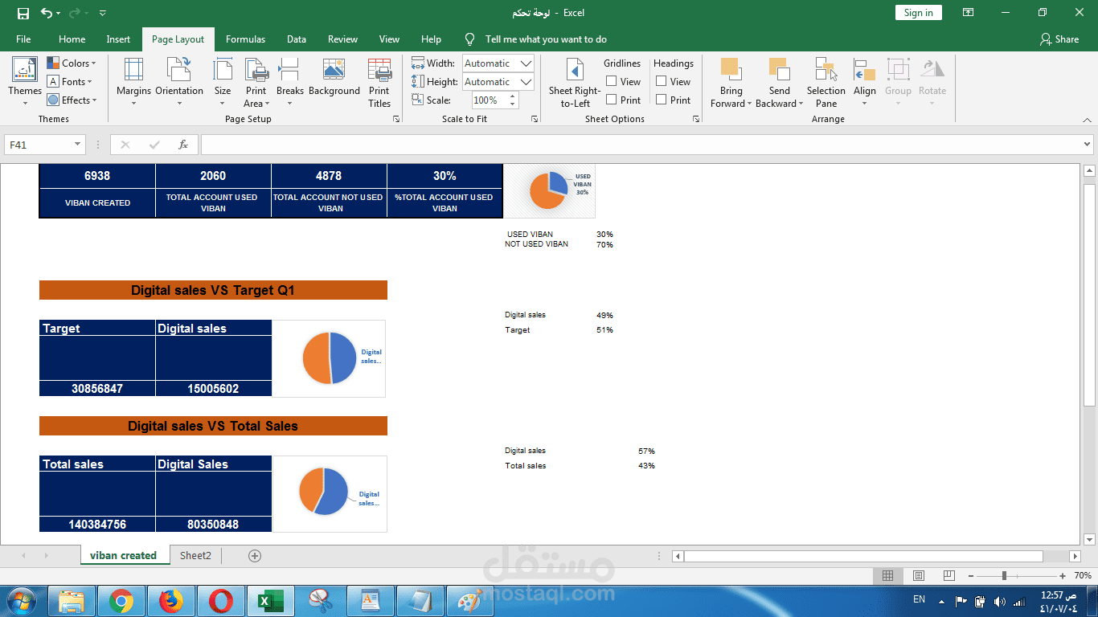The height and width of the screenshot is (617, 1098).
Task: Click the zoom slider handle
Action: point(1003,576)
